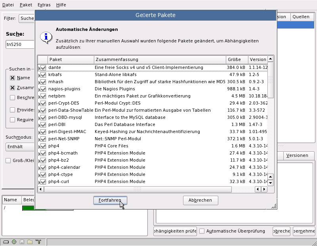Sort by the Version column header
Screen dimensions: 317x246
point(258,59)
